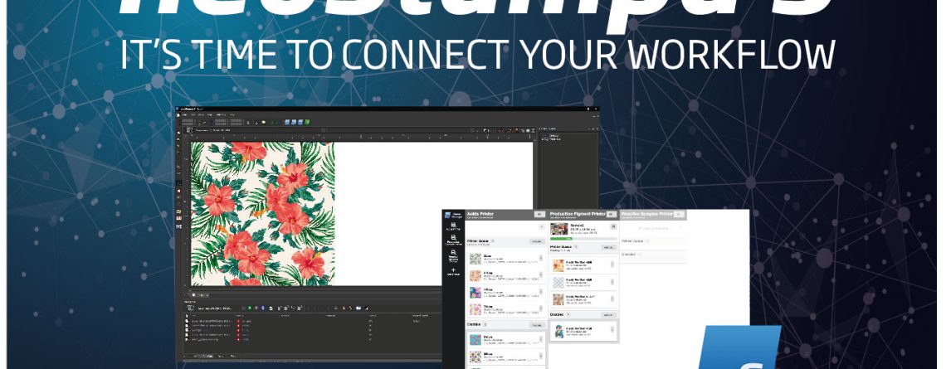The width and height of the screenshot is (946, 369).
Task: Click the first blue toolbar icon in neoStampa window
Action: [287, 123]
